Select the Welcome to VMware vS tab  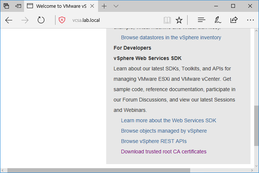click(x=61, y=6)
